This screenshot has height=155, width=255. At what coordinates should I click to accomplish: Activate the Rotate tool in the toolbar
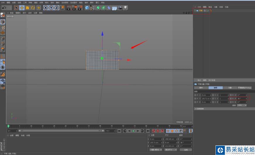33,8
